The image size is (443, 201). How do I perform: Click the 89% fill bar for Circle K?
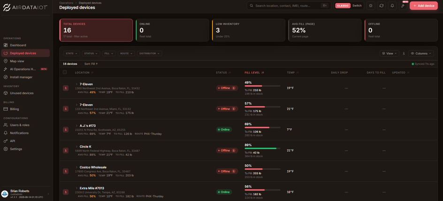coord(262,148)
